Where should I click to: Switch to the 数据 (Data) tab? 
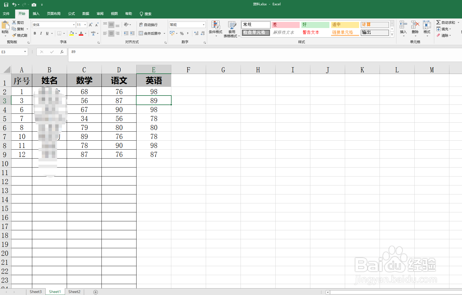86,14
